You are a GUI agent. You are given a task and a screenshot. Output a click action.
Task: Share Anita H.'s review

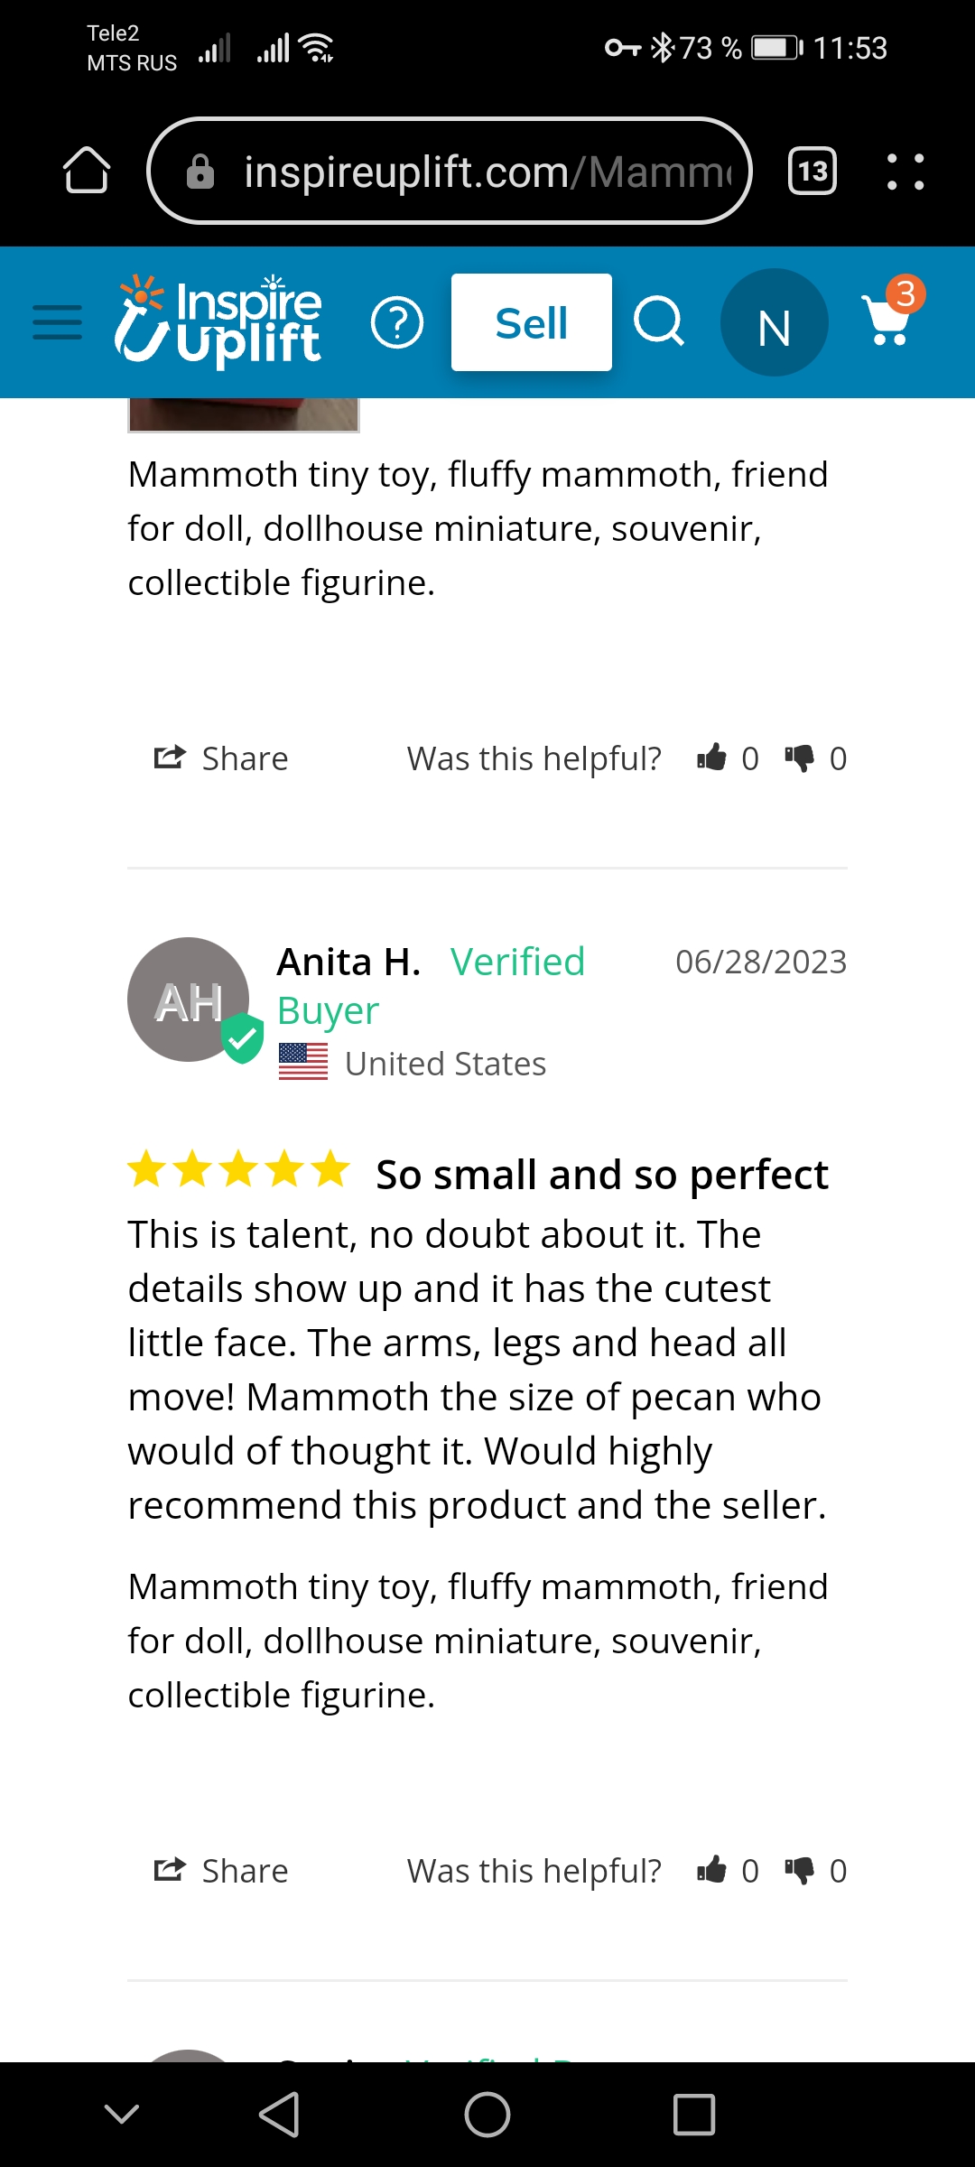[x=221, y=1871]
